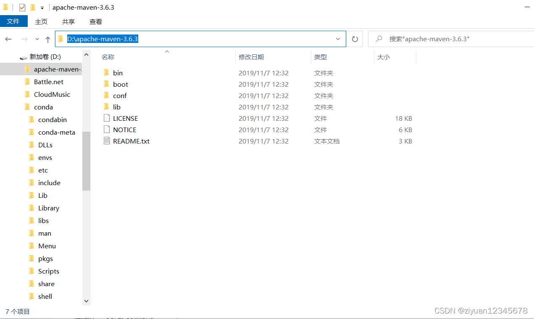Image resolution: width=534 pixels, height=319 pixels.
Task: Click the 18 KB size of LICENSE
Action: tap(403, 118)
